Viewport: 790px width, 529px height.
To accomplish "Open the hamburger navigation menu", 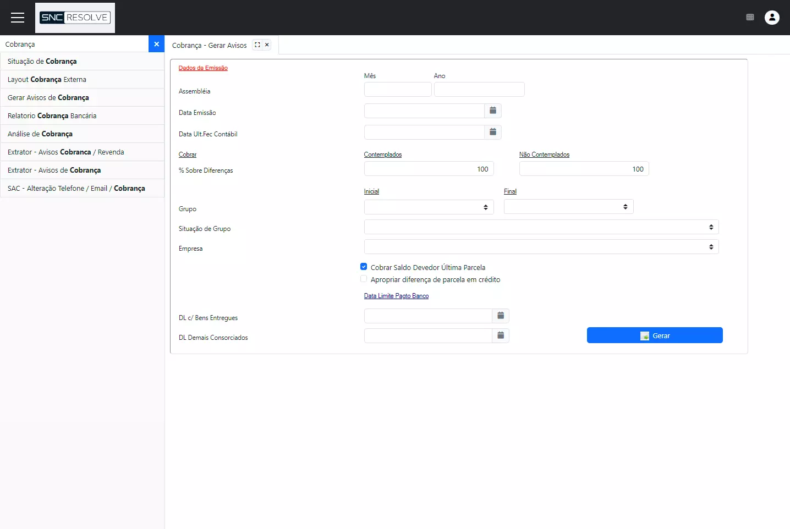I will tap(18, 18).
